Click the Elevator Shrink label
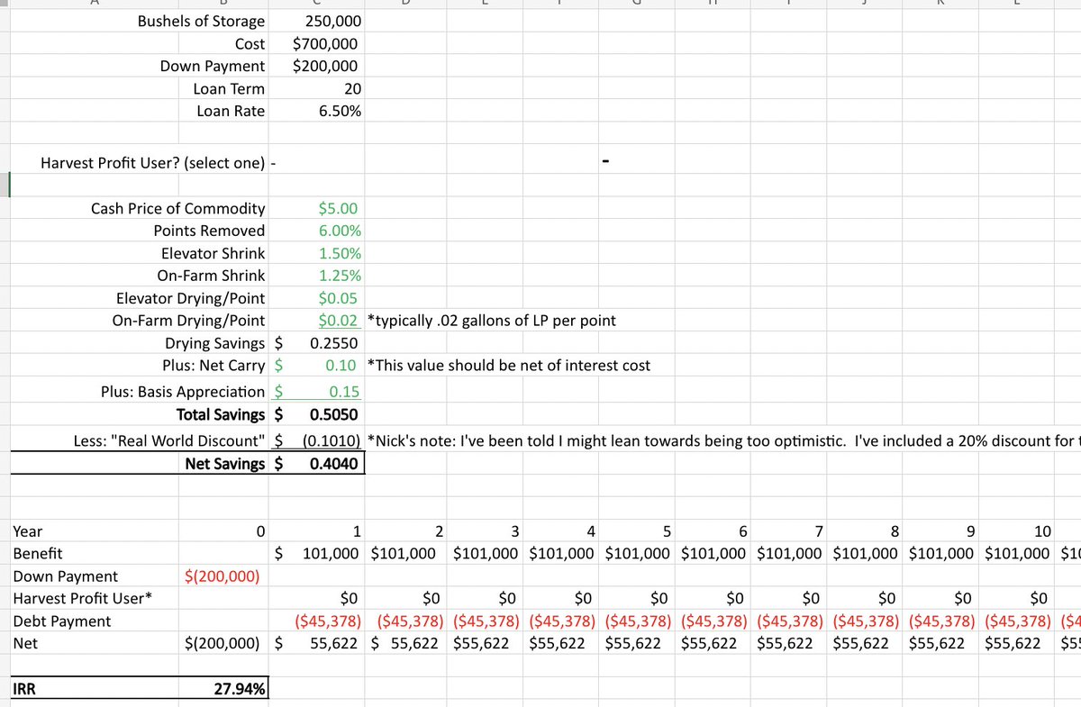The height and width of the screenshot is (707, 1081). 213,253
